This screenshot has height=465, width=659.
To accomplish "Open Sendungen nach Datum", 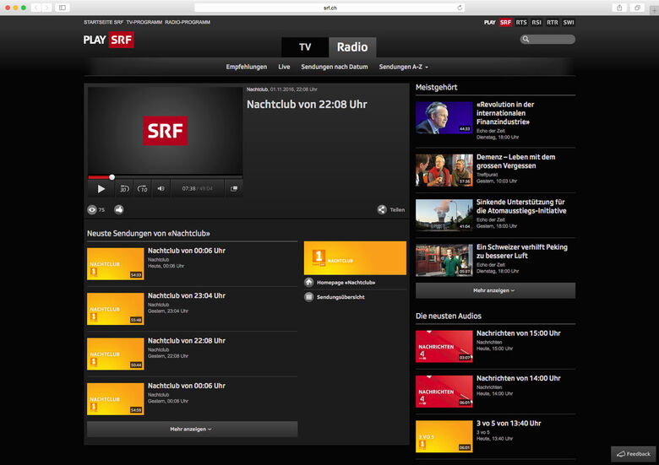I will (334, 67).
